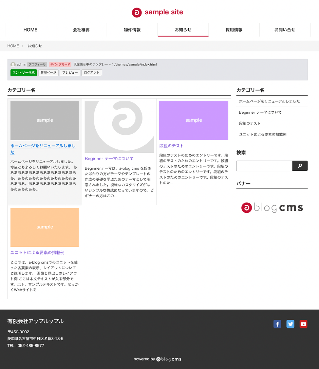
Task: Click inside the 検索 text field
Action: point(264,166)
